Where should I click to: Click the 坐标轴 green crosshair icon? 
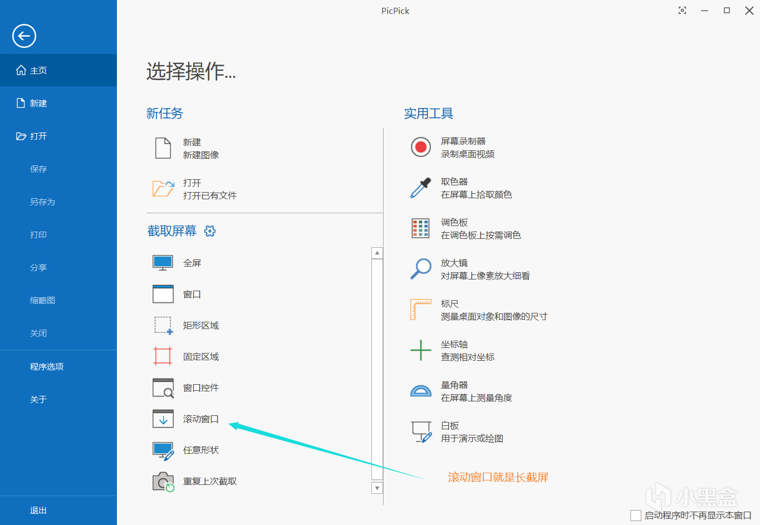(421, 350)
